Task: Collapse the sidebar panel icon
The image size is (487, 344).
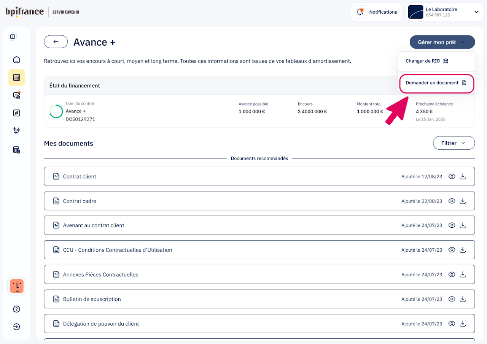Action: (13, 36)
